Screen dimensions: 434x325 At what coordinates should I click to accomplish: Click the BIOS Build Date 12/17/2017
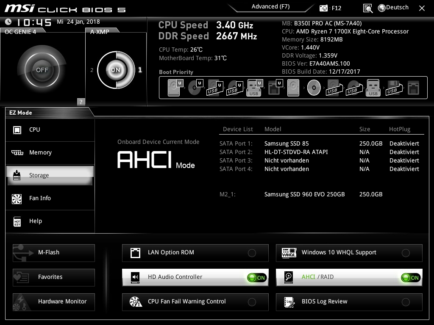coord(344,72)
